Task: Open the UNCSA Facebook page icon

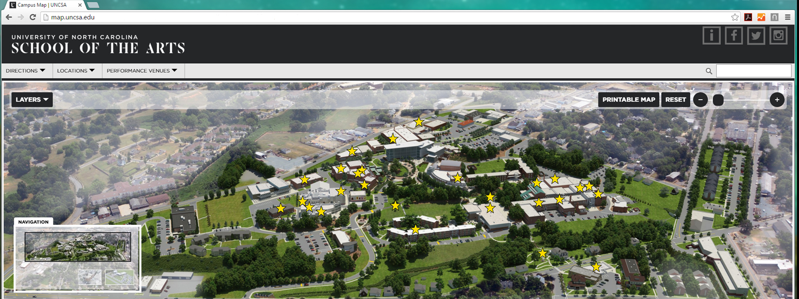Action: click(734, 36)
